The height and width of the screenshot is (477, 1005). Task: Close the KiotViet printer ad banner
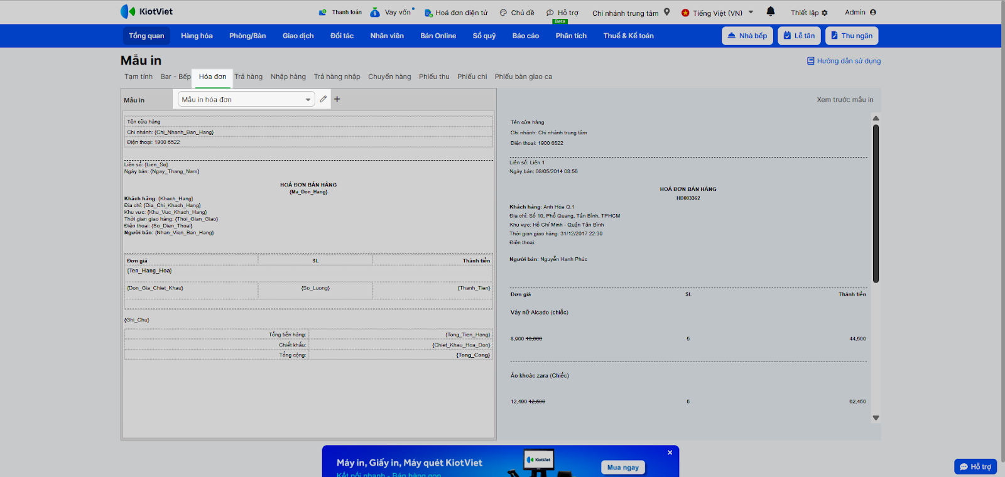pos(670,453)
